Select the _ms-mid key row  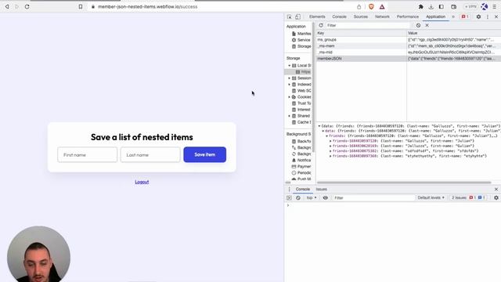[409, 52]
